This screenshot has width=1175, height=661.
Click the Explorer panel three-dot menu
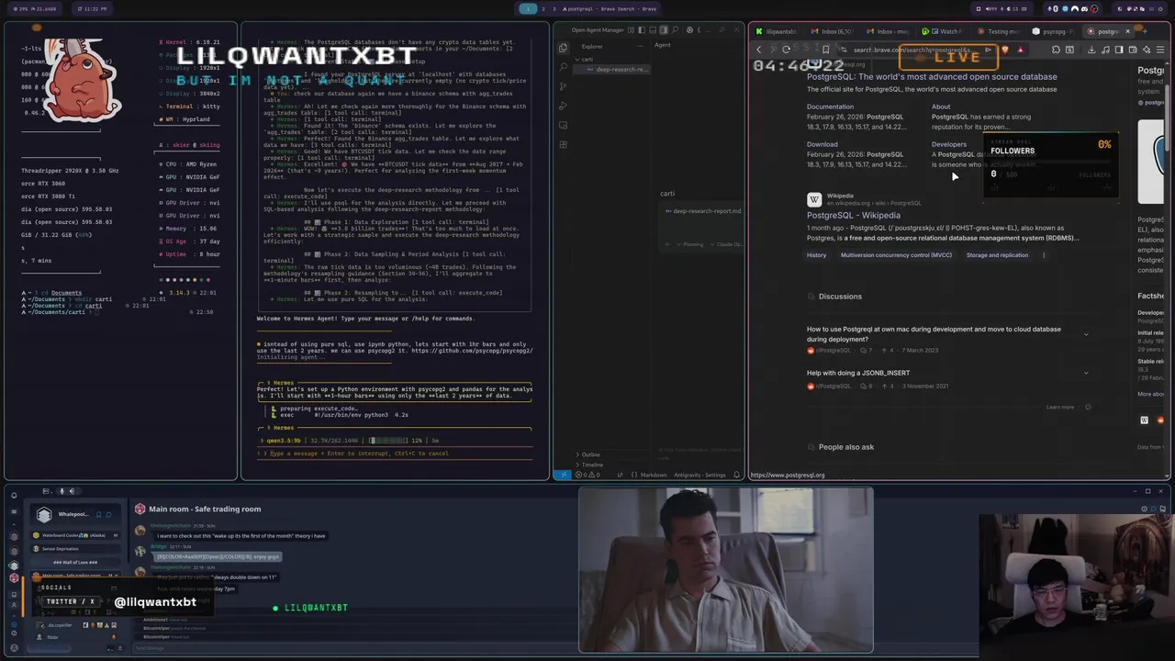(640, 46)
